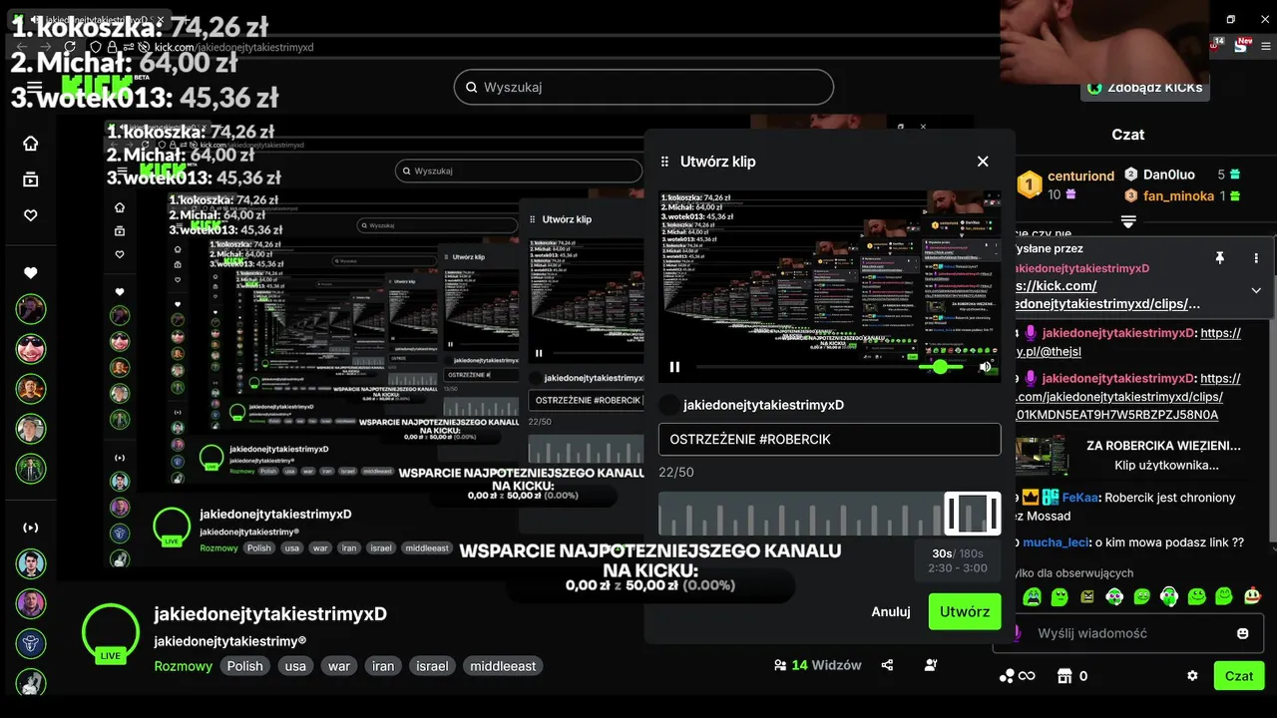Unpin the pinned chat message
This screenshot has height=718, width=1277.
1219,258
